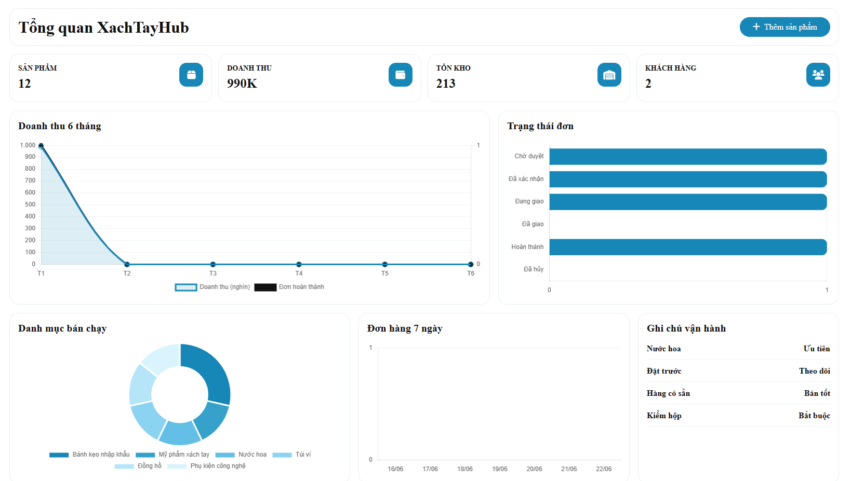
Task: Click the Doanh thu 6 tháng heading
Action: pos(60,126)
